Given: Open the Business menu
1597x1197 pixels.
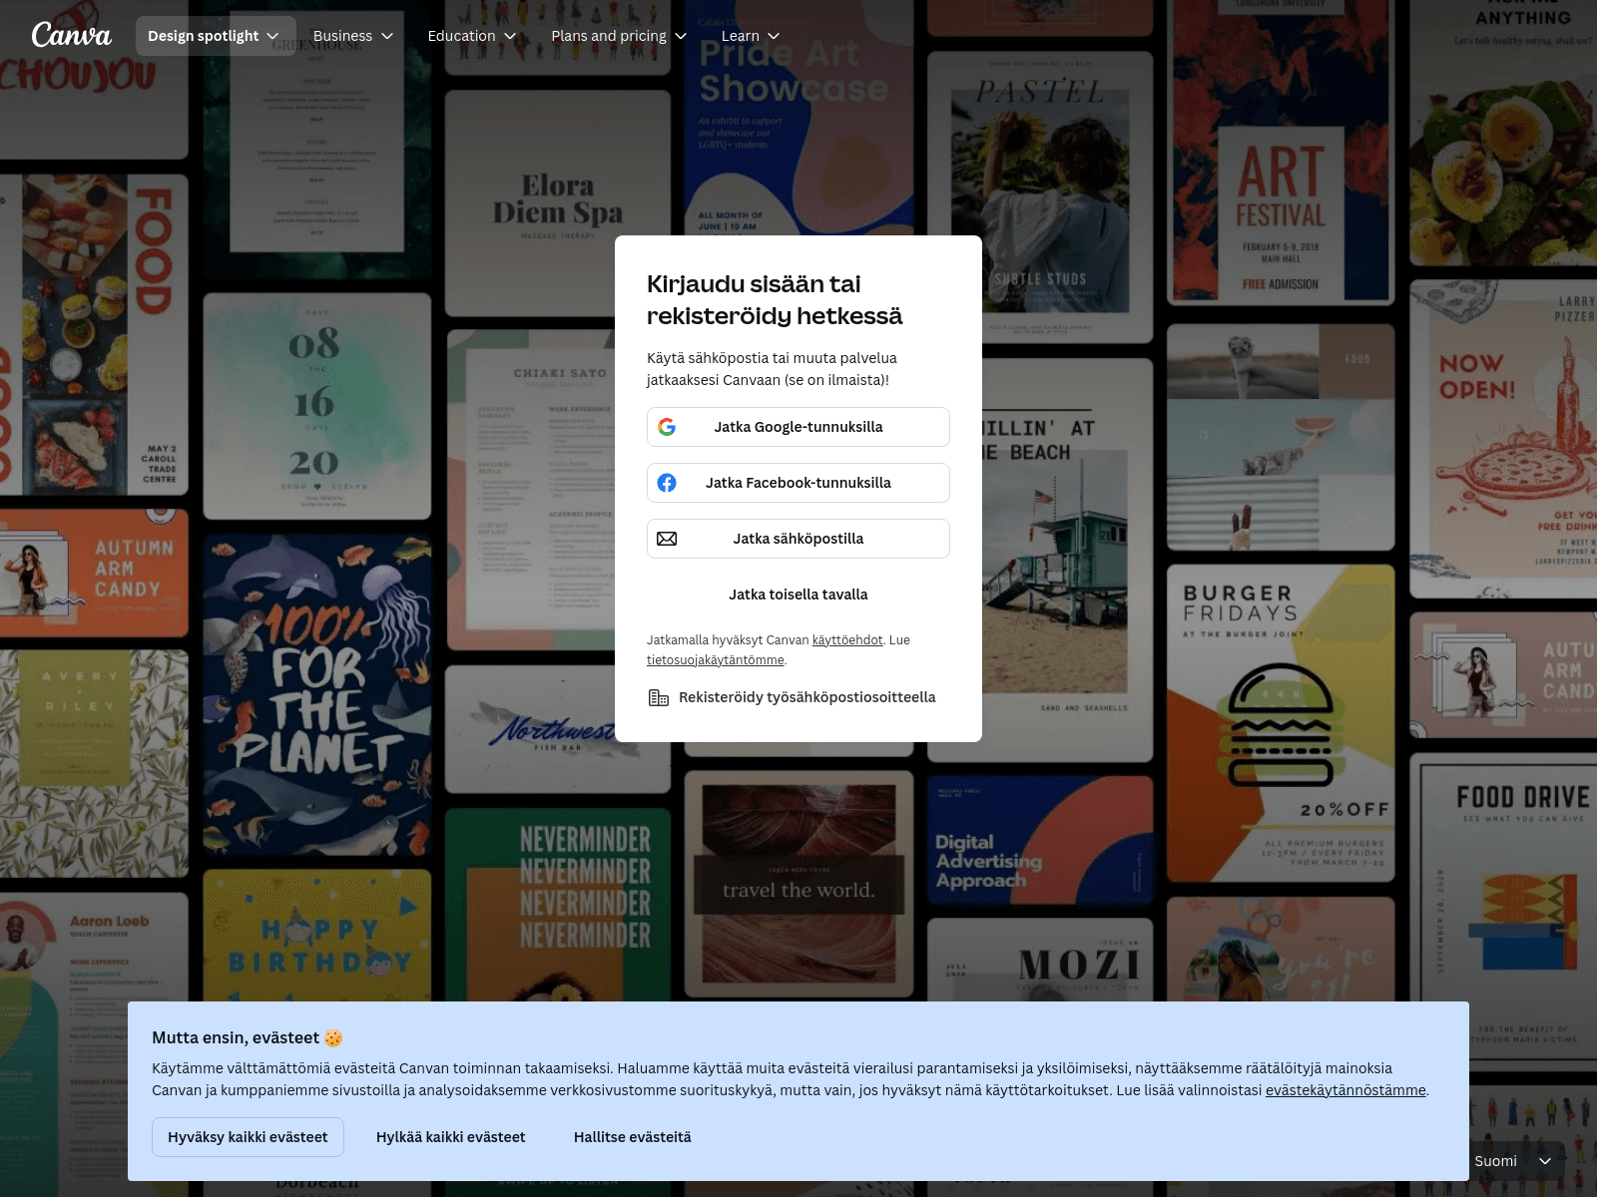Looking at the screenshot, I should (353, 36).
